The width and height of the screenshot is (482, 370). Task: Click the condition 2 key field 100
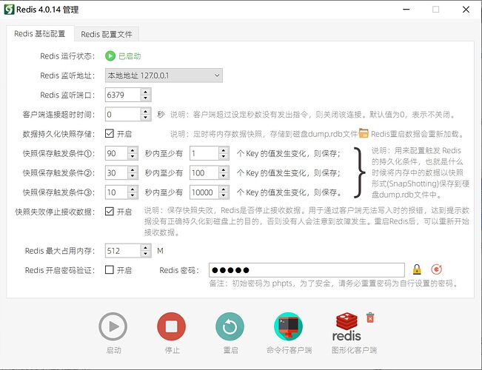204,172
